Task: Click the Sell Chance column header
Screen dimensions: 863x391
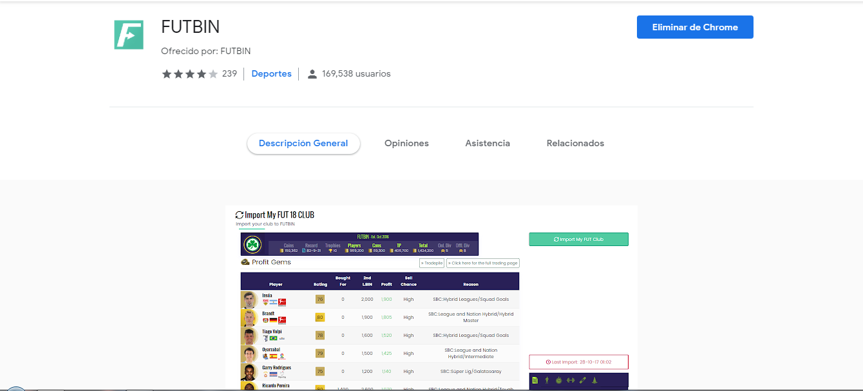Action: pos(408,281)
